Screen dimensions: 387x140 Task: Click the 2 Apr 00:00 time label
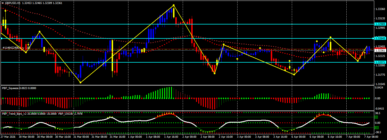point(190,137)
